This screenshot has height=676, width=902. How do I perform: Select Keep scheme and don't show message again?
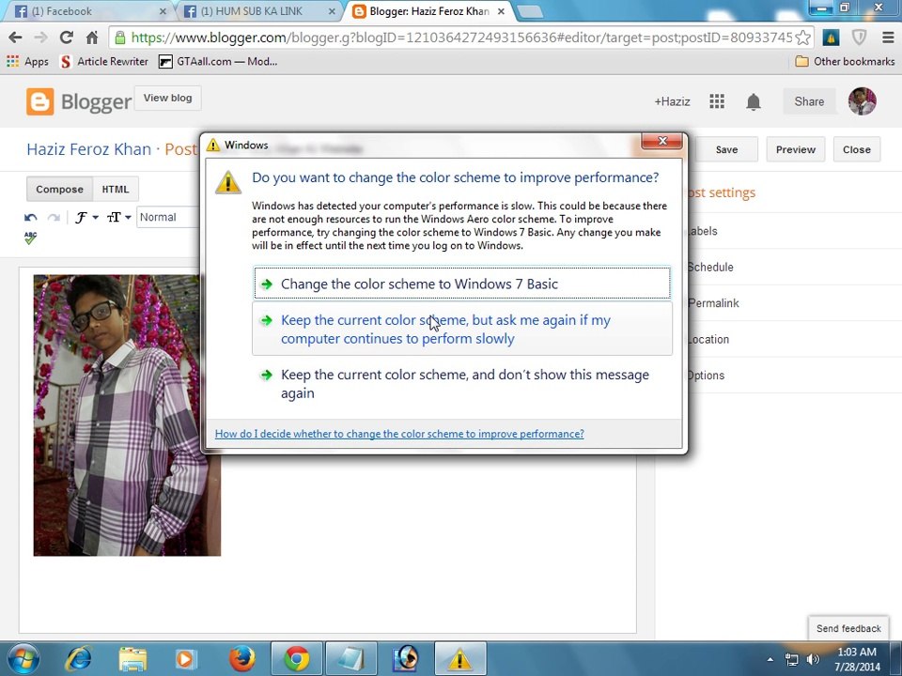click(x=462, y=384)
